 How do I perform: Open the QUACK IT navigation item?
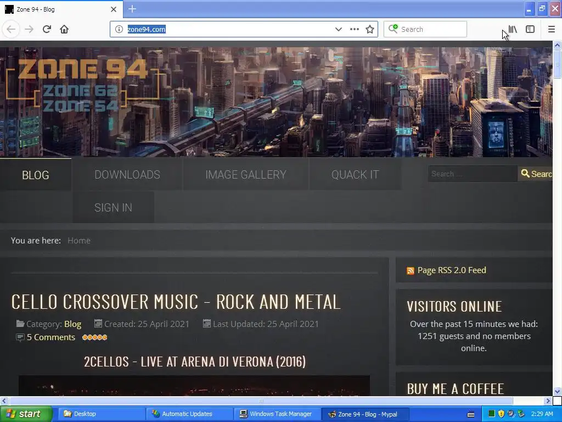tap(355, 175)
